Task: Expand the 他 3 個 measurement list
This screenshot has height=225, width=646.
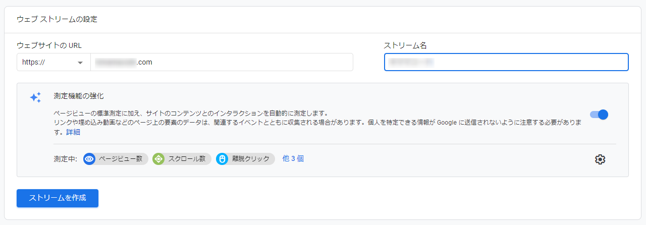Action: click(x=293, y=158)
